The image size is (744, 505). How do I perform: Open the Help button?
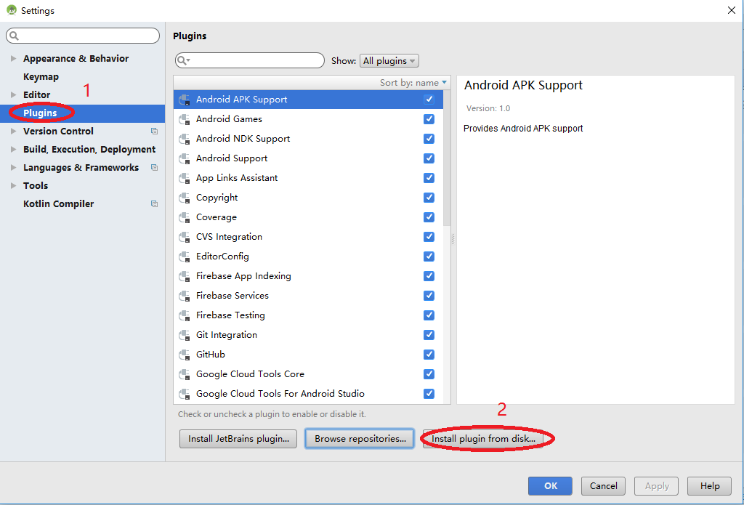(710, 485)
